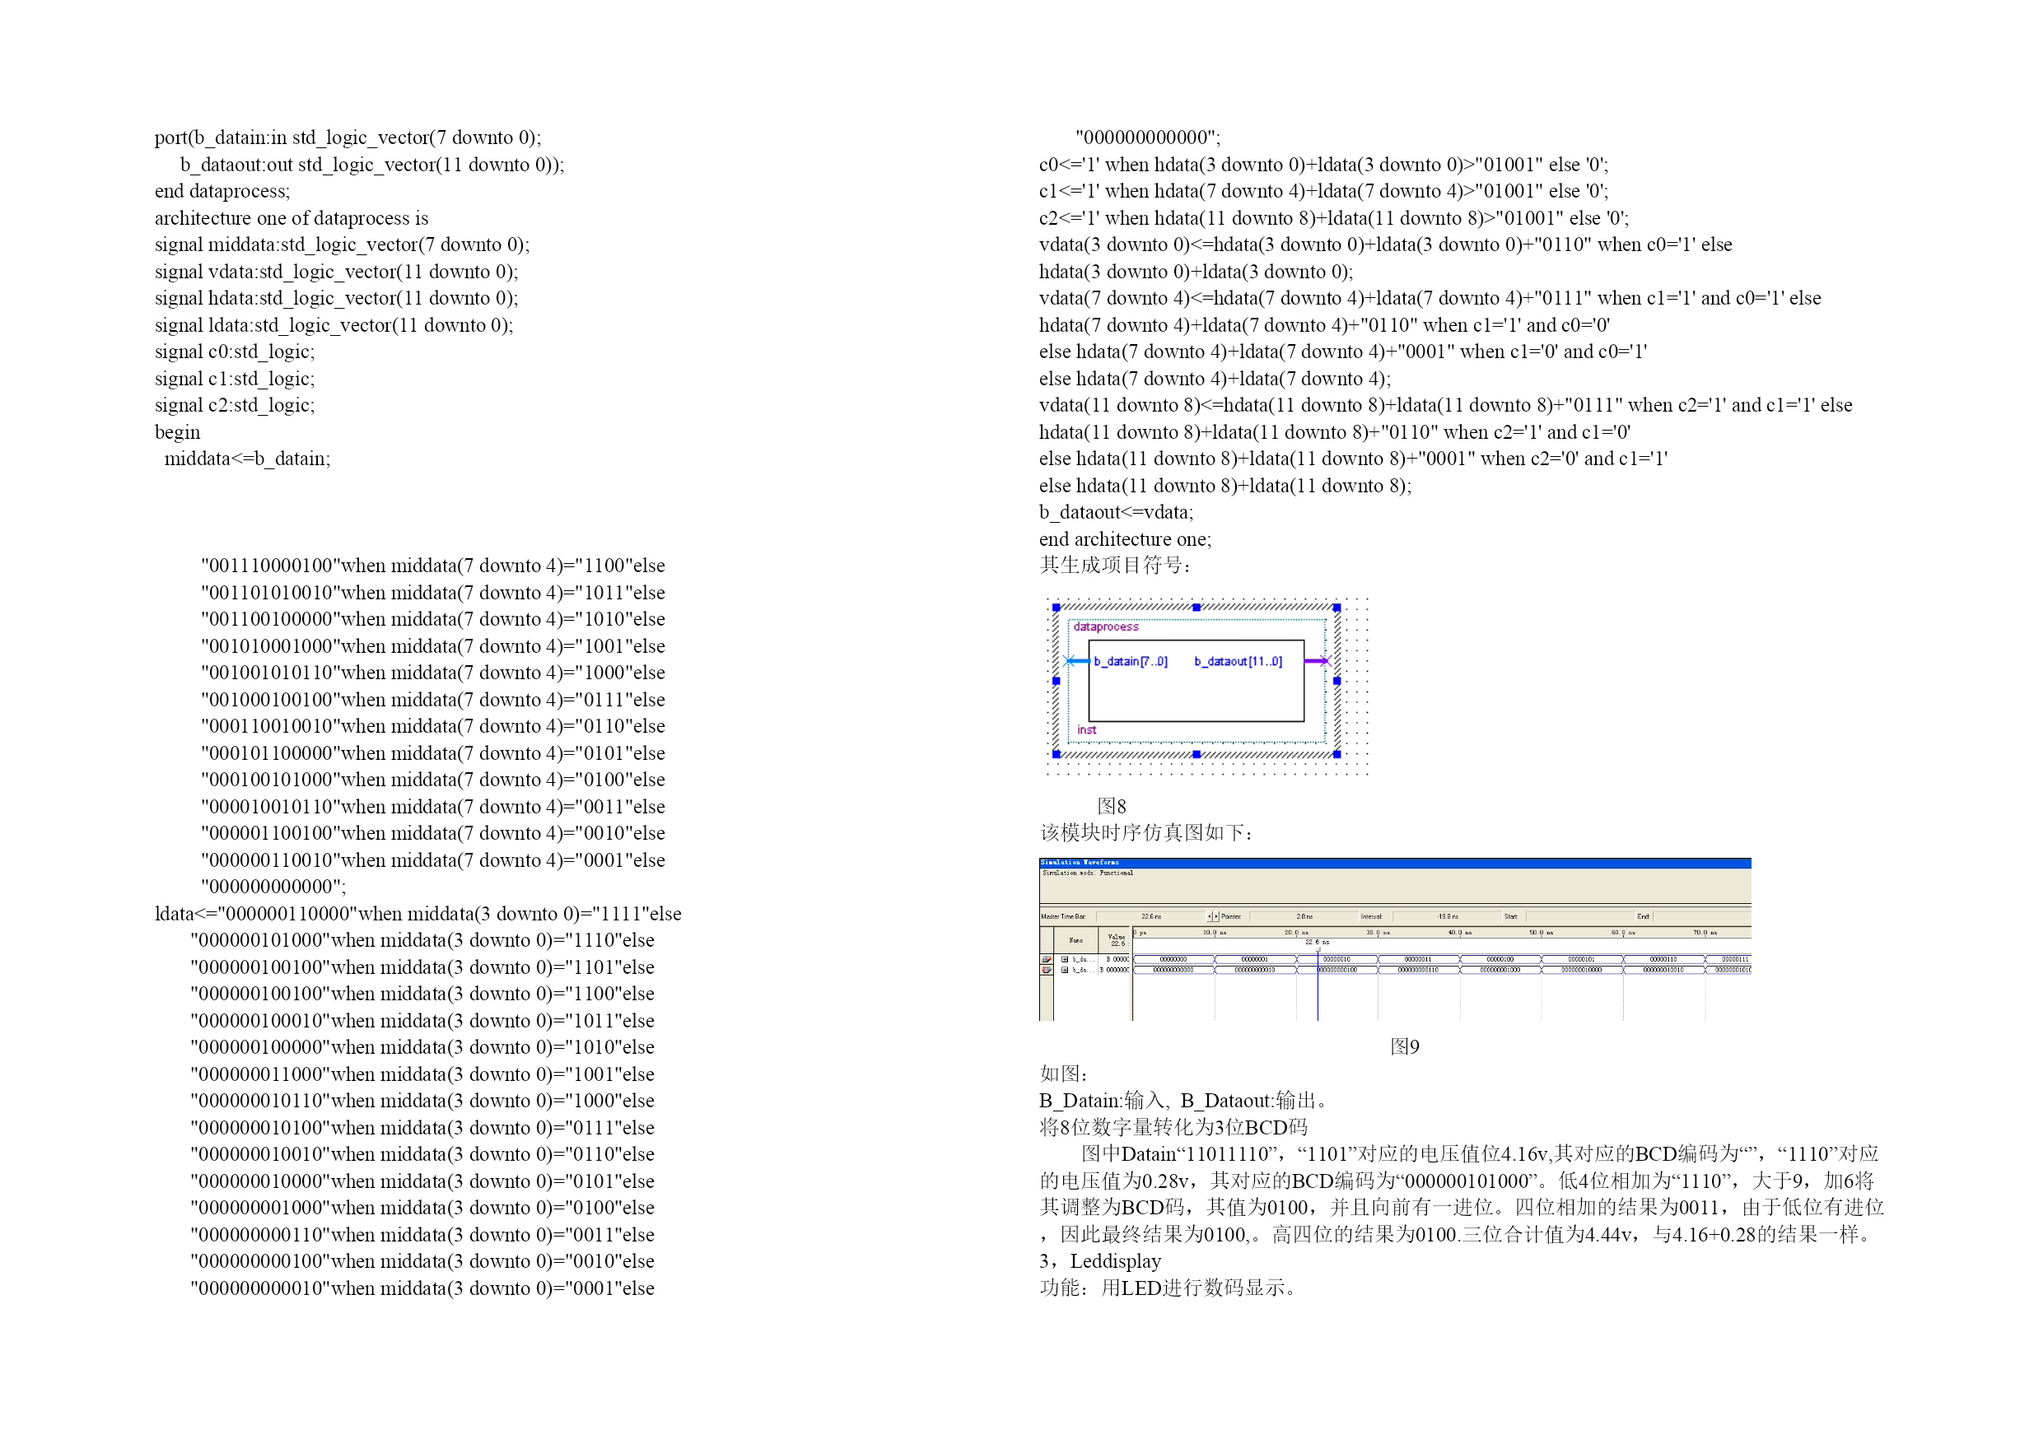The height and width of the screenshot is (1444, 2043).
Task: Expand the second b_da... signal bus
Action: click(1065, 970)
